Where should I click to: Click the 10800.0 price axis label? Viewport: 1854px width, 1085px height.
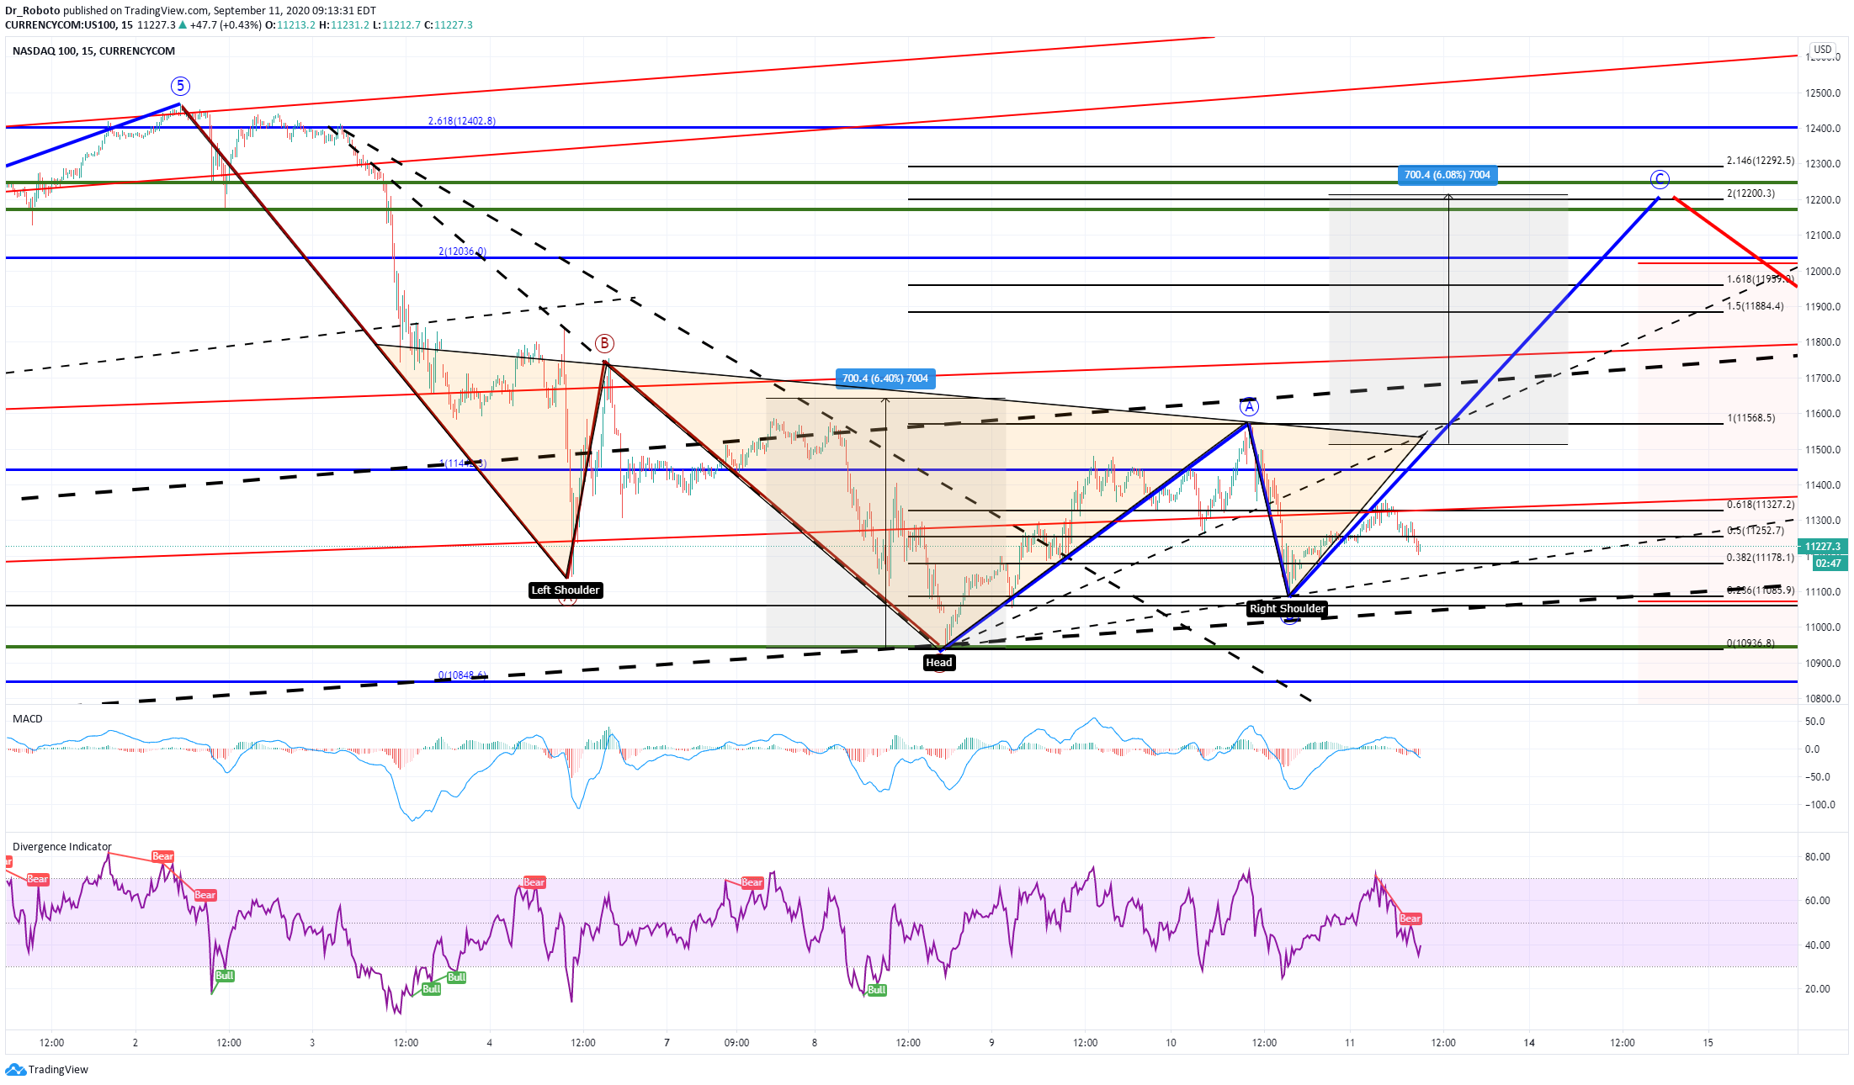[1823, 698]
